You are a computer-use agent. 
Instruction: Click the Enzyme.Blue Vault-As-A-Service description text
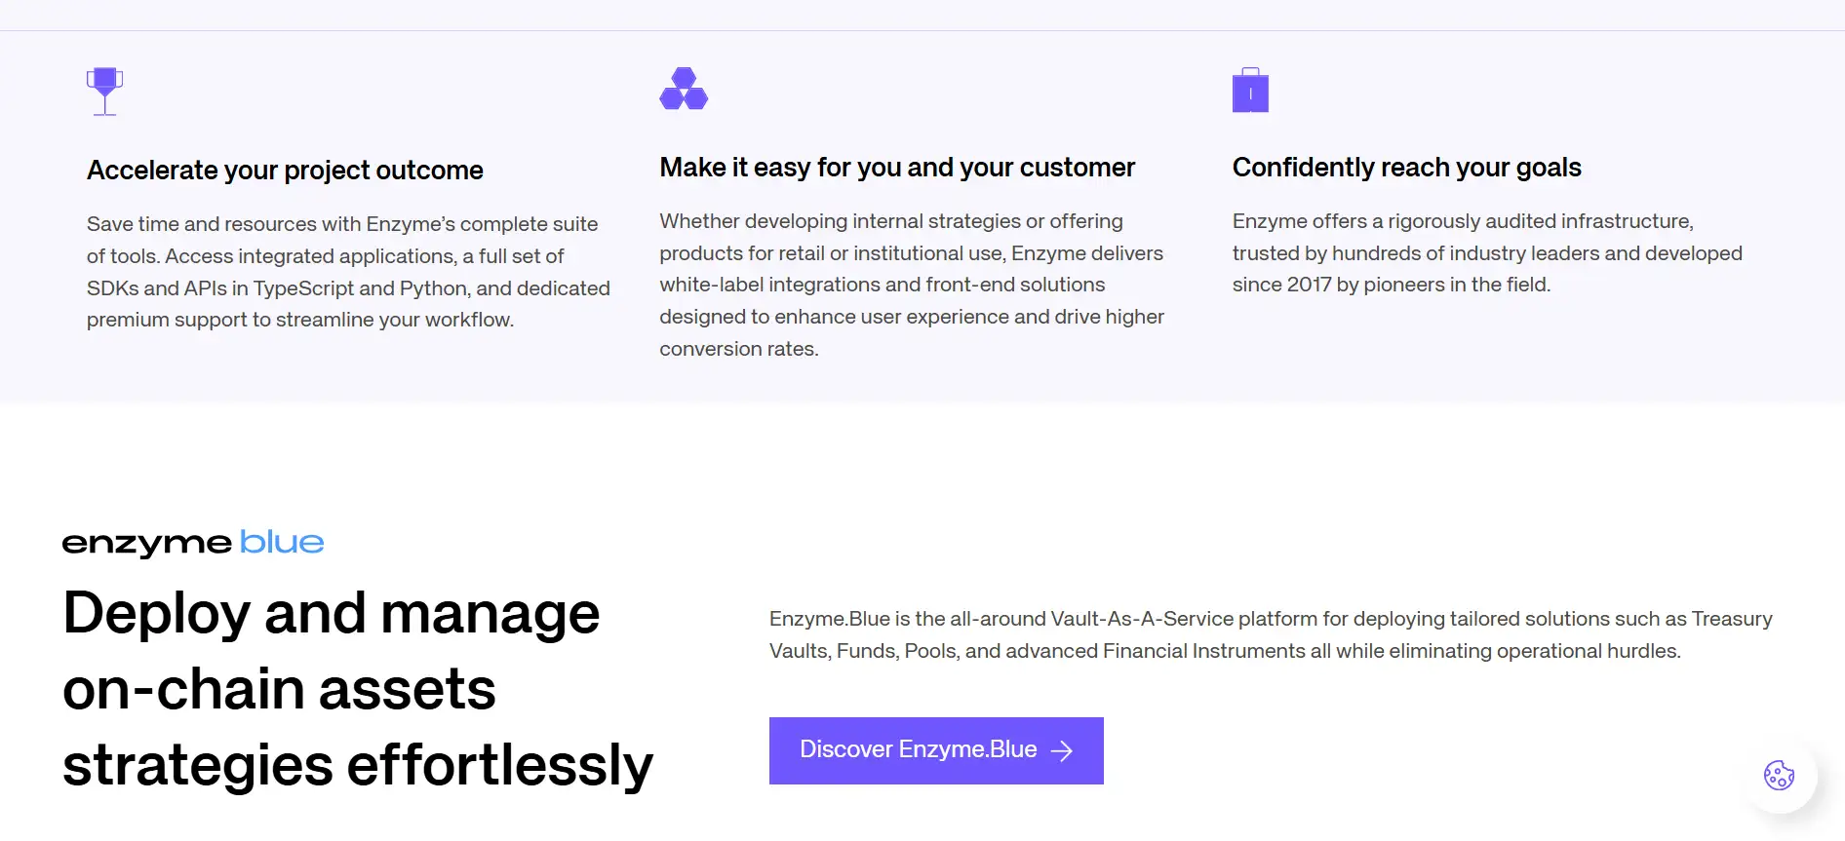[x=1270, y=634]
